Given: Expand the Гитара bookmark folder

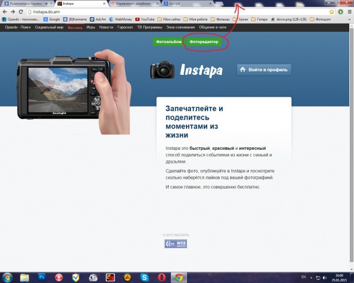Looking at the screenshot, I should (x=260, y=19).
